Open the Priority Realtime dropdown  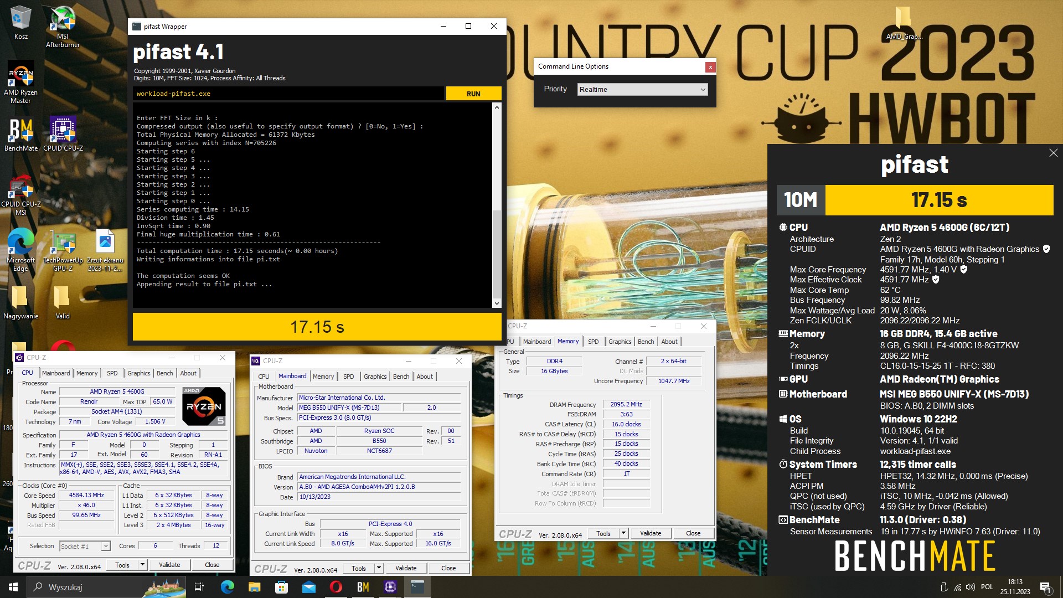tap(642, 89)
